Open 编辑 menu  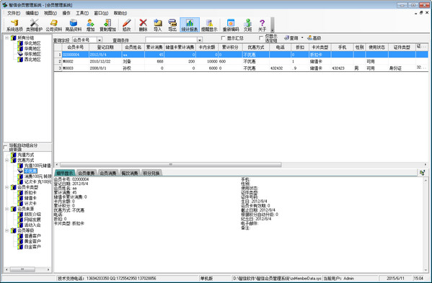(32, 13)
